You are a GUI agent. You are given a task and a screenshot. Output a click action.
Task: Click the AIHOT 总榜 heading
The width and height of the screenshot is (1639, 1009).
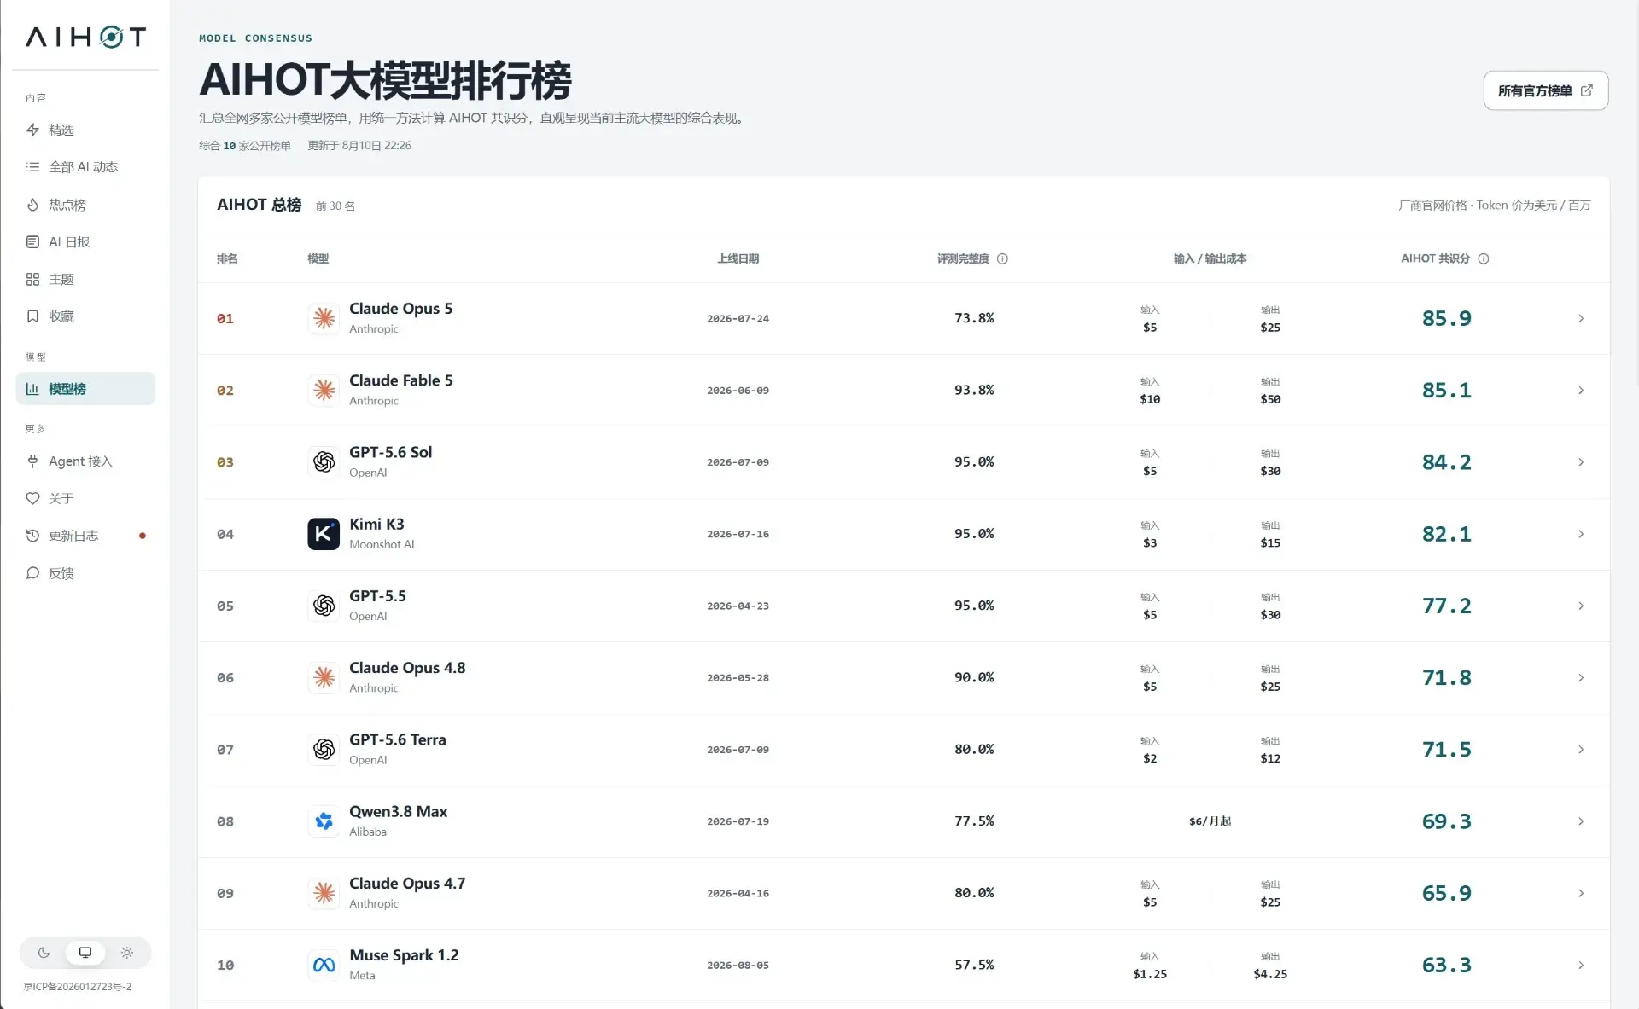tap(259, 205)
